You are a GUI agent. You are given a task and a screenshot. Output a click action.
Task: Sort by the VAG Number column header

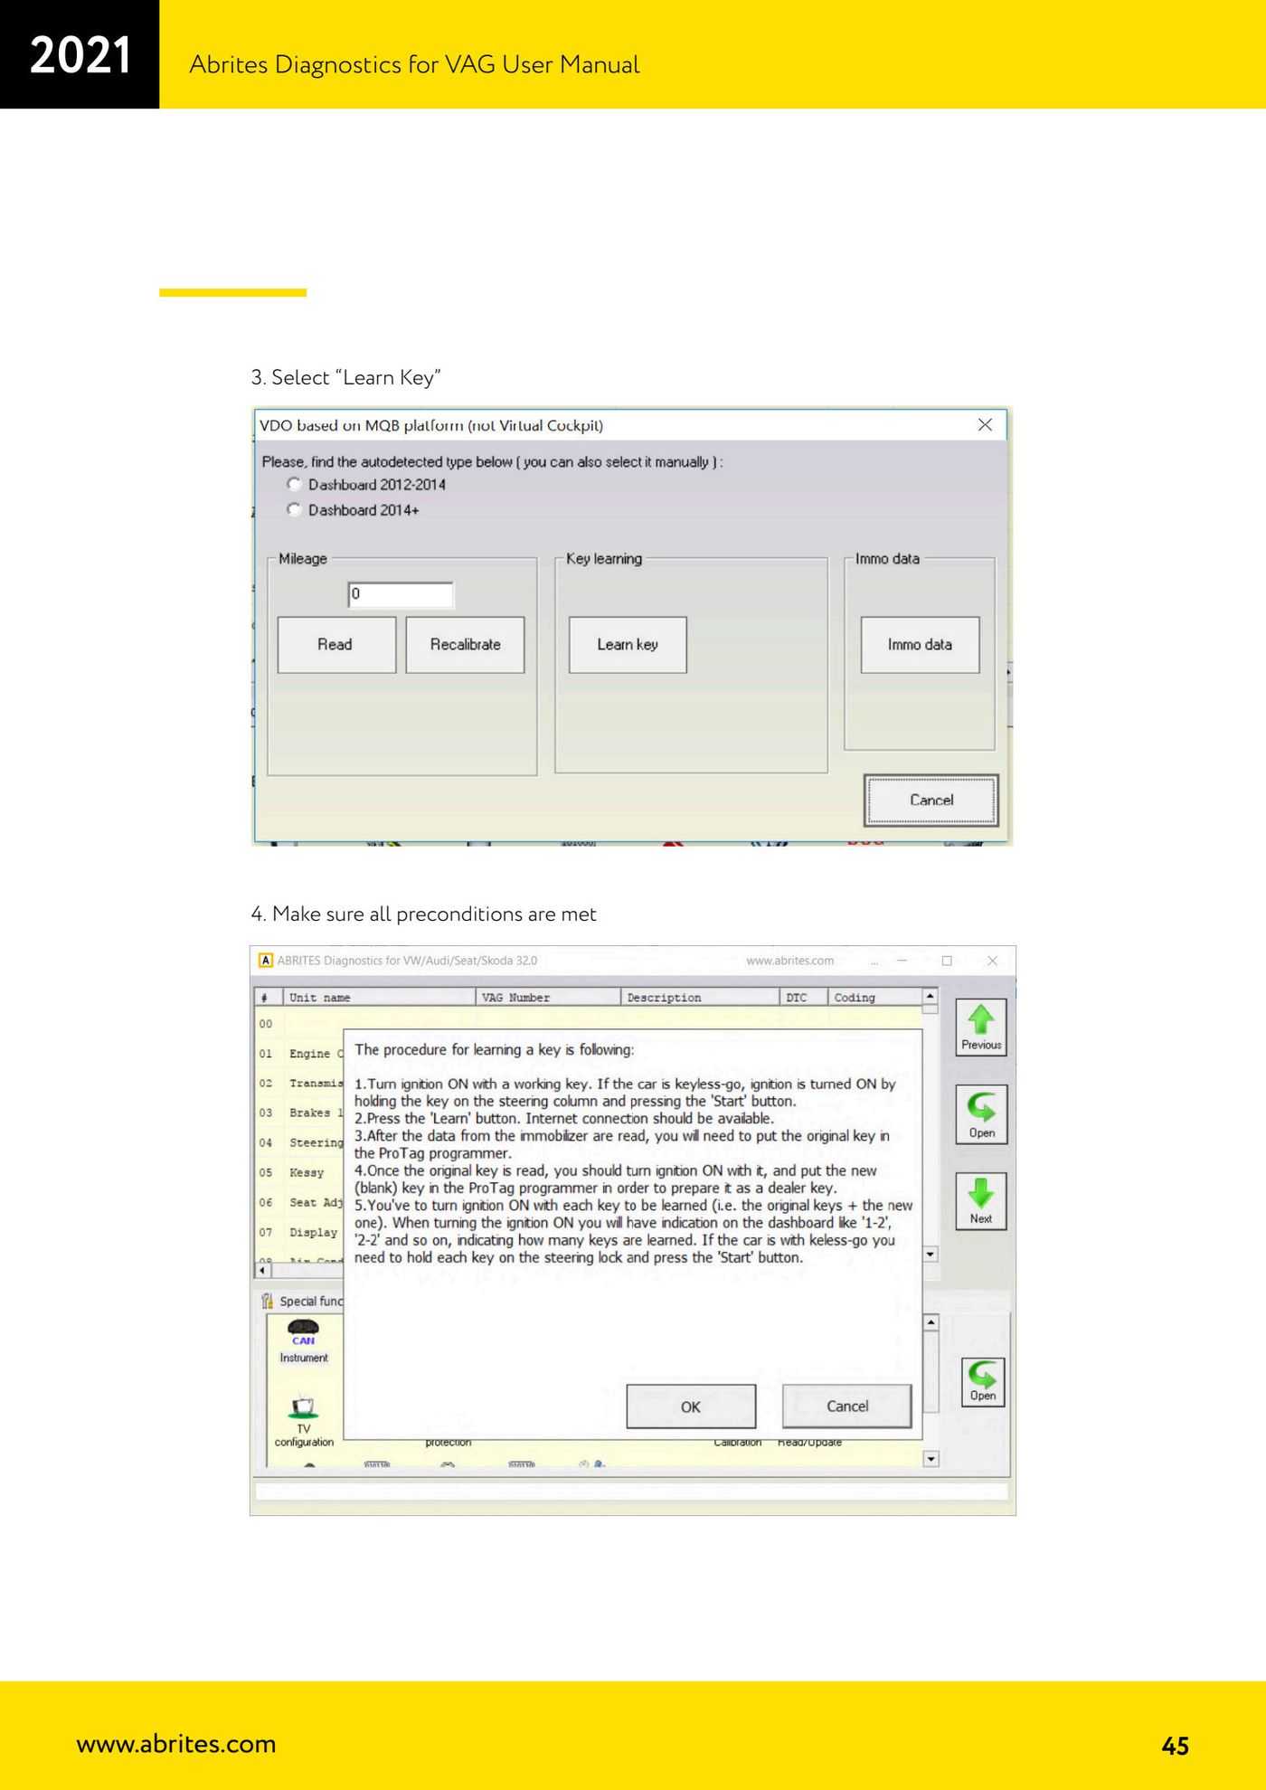point(548,998)
